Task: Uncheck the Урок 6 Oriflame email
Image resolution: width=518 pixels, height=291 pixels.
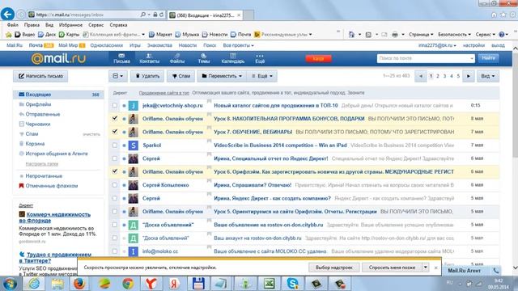Action: [x=115, y=171]
